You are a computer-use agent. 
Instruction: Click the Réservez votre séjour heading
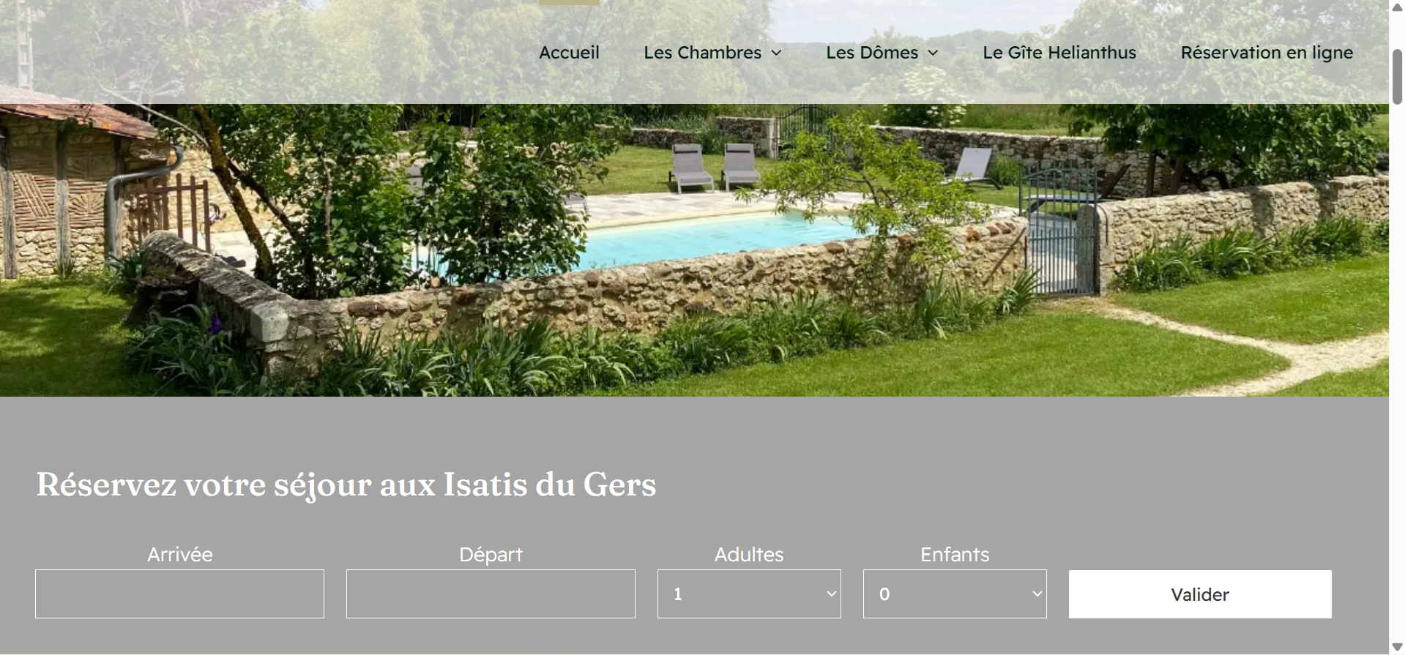[x=346, y=484]
